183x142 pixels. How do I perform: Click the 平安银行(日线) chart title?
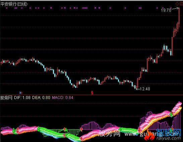tap(14, 4)
